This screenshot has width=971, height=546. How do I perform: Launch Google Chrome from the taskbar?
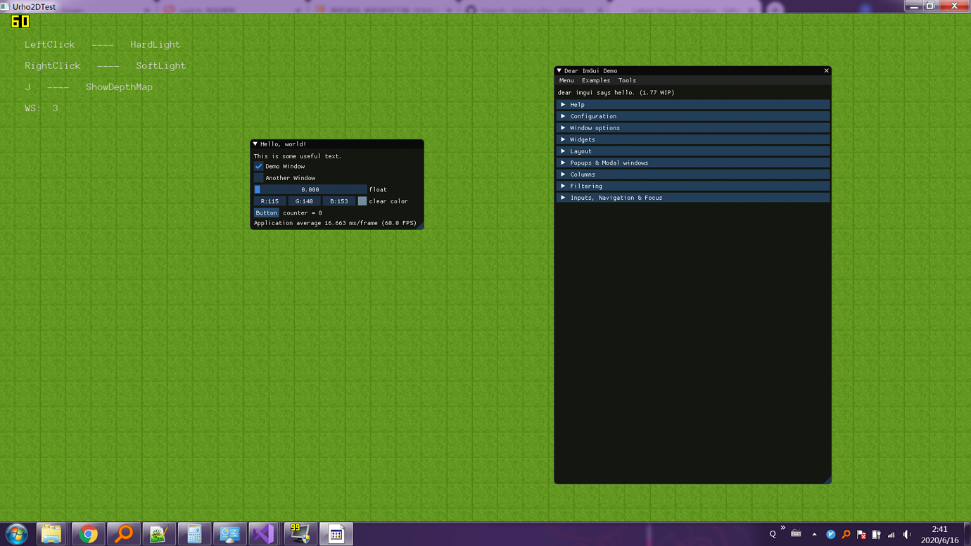(88, 534)
